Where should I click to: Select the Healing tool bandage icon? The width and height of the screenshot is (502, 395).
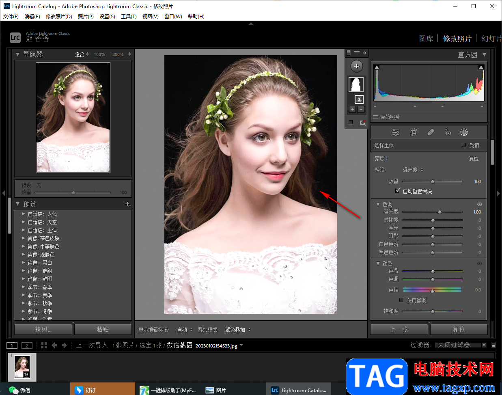click(x=431, y=132)
